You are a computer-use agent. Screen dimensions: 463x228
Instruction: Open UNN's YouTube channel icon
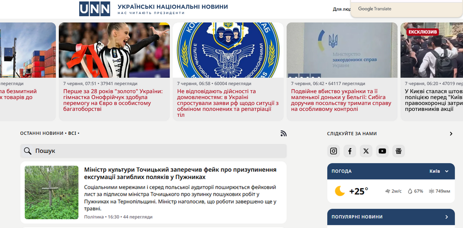pyautogui.click(x=382, y=151)
